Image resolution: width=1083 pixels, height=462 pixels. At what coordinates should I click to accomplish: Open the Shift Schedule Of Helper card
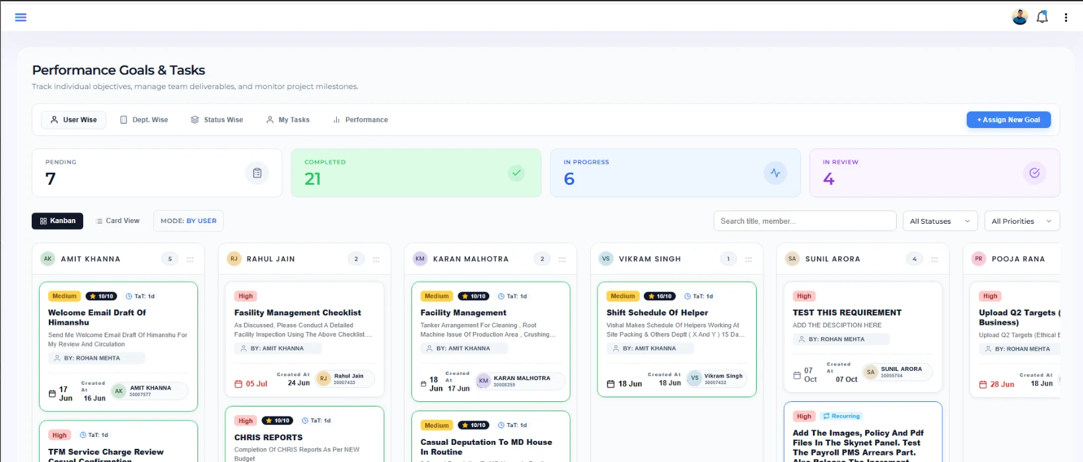coord(677,339)
